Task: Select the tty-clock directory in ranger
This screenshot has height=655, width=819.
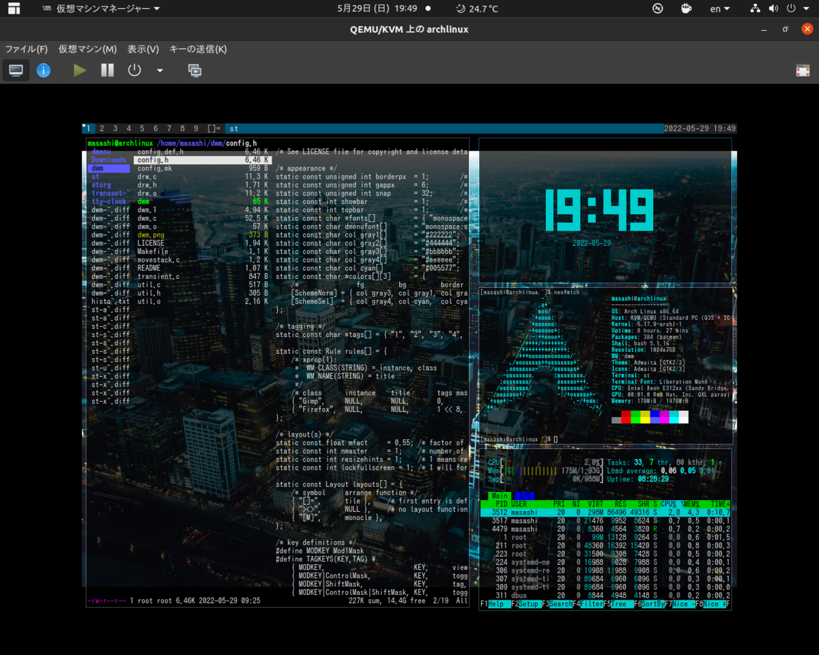Action: click(x=109, y=201)
